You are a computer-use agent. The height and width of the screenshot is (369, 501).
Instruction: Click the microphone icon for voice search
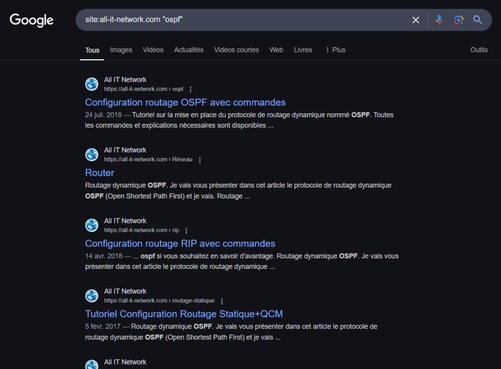(439, 20)
